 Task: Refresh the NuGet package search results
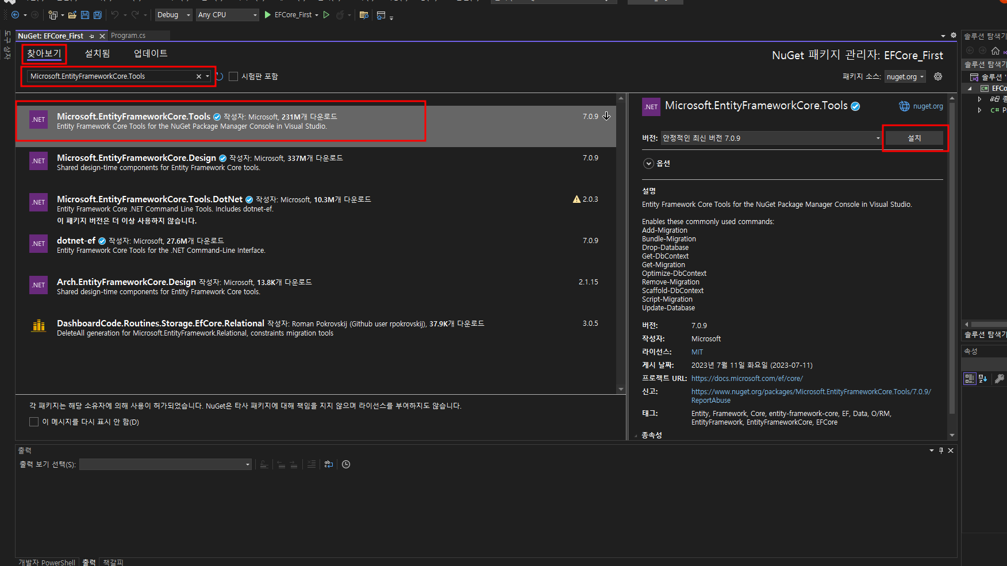pos(220,76)
